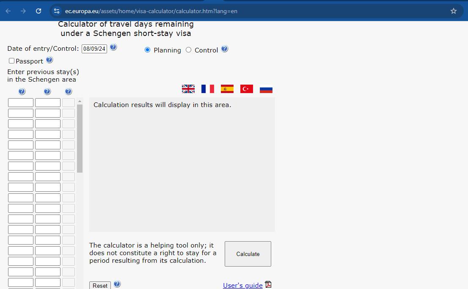Bookmark this page using the star icon

[454, 11]
